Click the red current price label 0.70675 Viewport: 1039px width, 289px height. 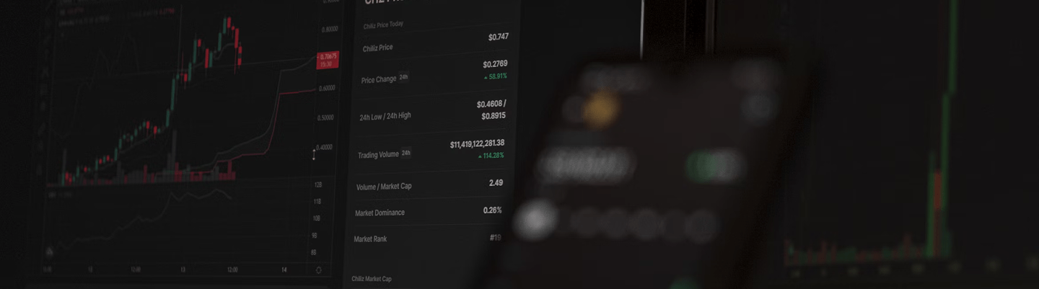327,61
